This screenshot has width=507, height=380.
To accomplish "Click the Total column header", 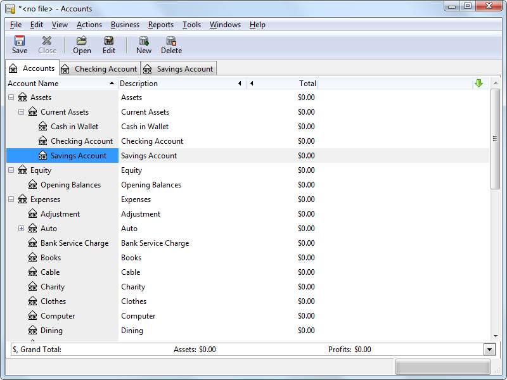I will click(x=282, y=84).
